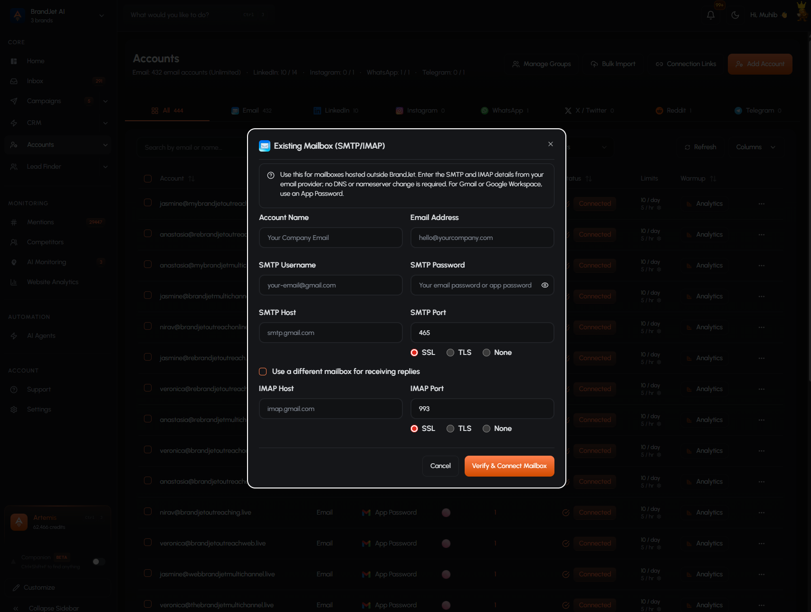Select None for SMTP encryption
Viewport: 811px width, 612px height.
[x=487, y=353]
